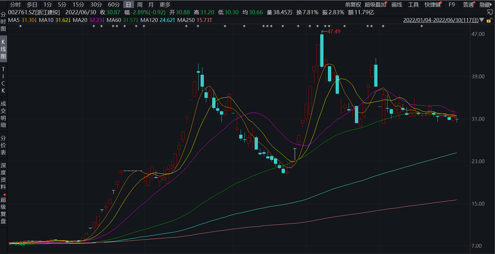Open the 画线 drawing tools
This screenshot has width=495, height=254.
point(397,4)
